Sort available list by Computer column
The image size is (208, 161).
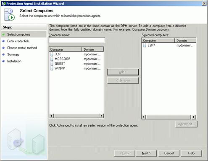pyautogui.click(x=66, y=49)
